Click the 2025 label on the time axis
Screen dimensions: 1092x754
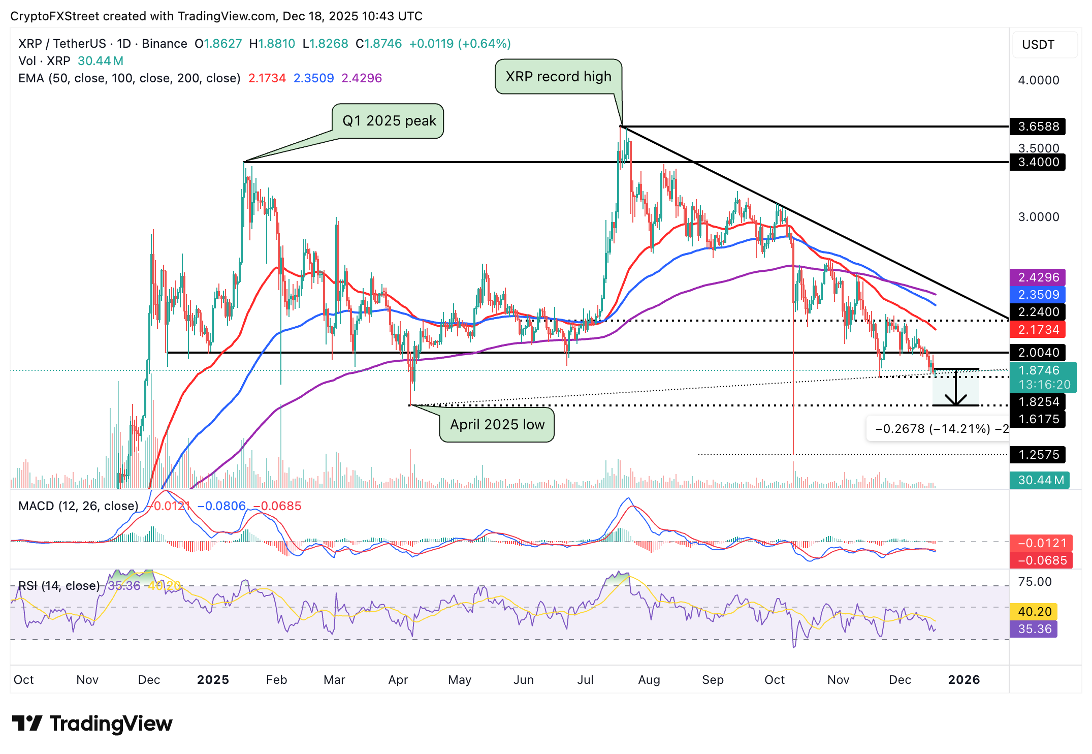coord(213,680)
